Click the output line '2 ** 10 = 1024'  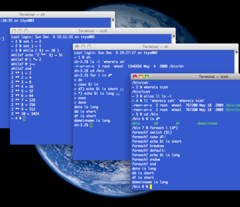(25, 114)
